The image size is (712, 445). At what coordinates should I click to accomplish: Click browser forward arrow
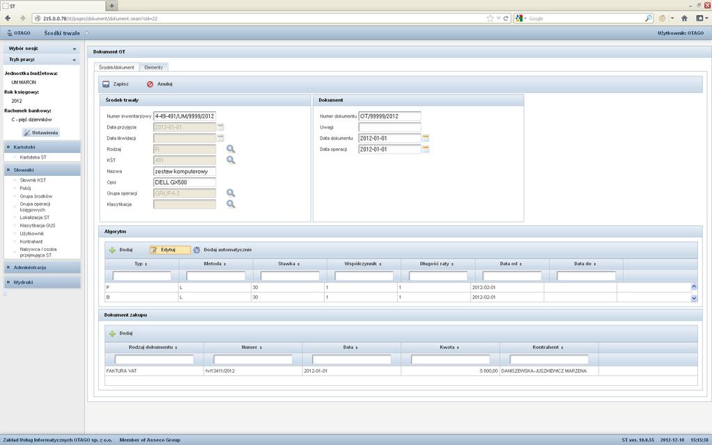click(23, 18)
